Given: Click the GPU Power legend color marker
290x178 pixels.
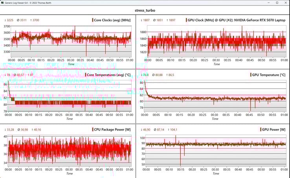Looking at the screenshot, I should tap(260, 129).
